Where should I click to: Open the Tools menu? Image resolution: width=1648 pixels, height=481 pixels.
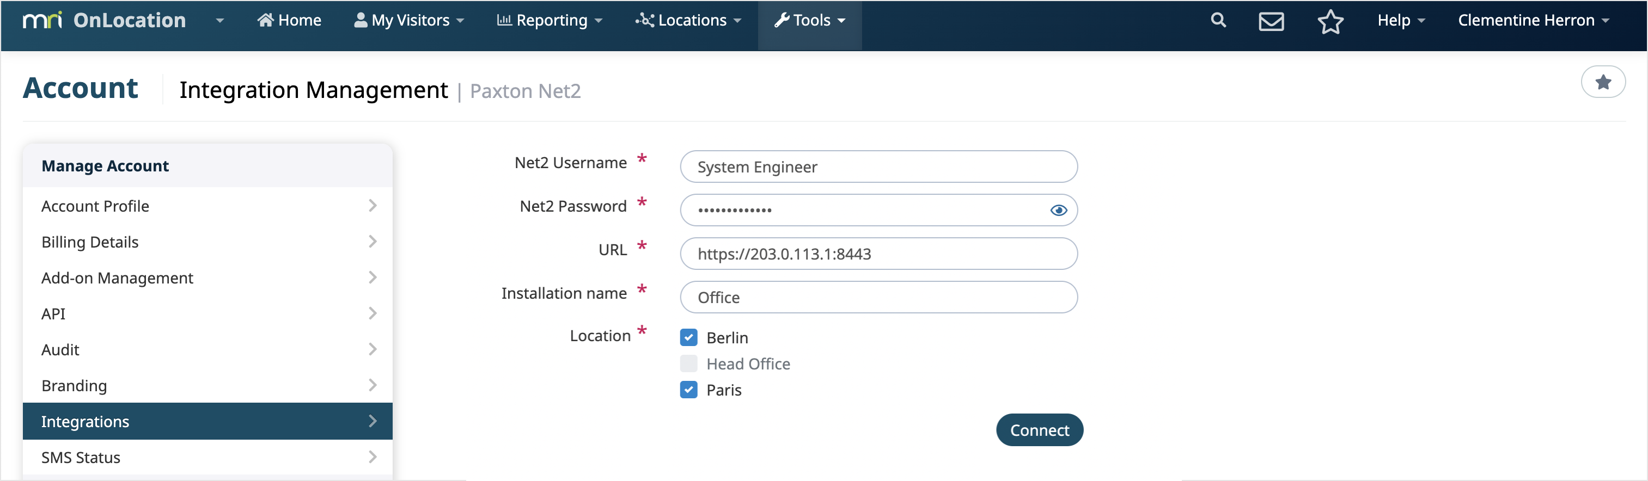(x=809, y=21)
